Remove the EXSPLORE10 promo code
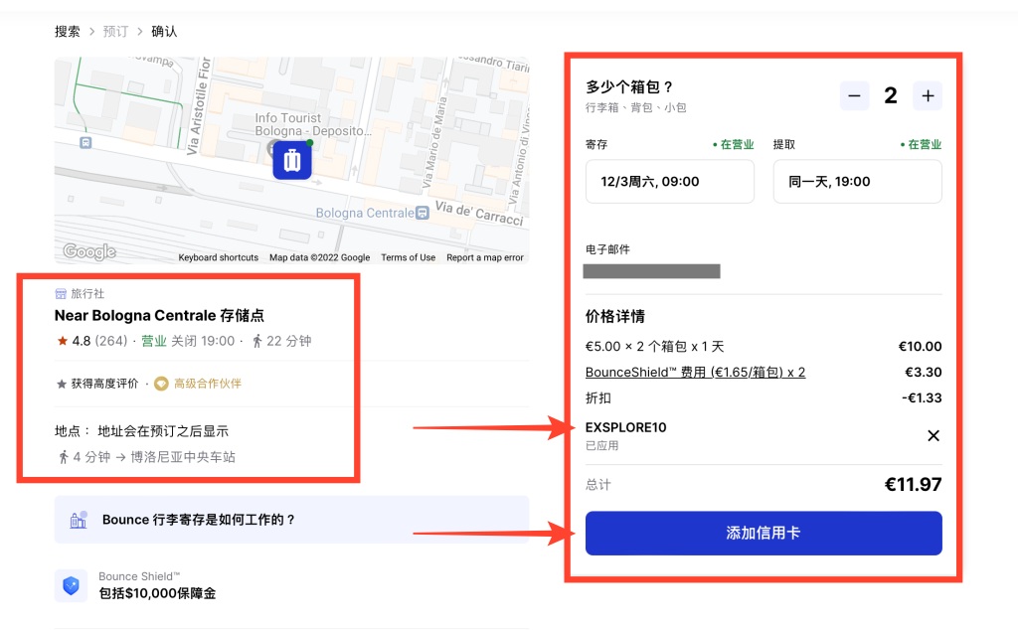The height and width of the screenshot is (630, 1018). pyautogui.click(x=933, y=436)
